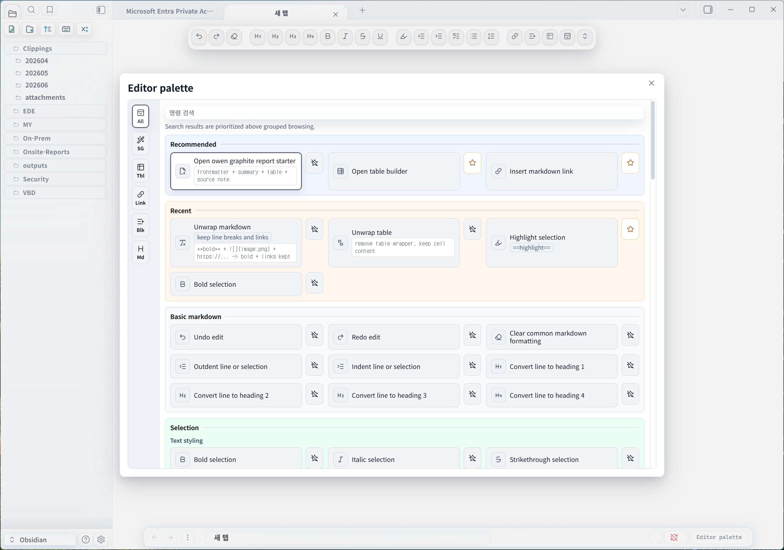Toggle favorite star for Unwrap table

473,229
